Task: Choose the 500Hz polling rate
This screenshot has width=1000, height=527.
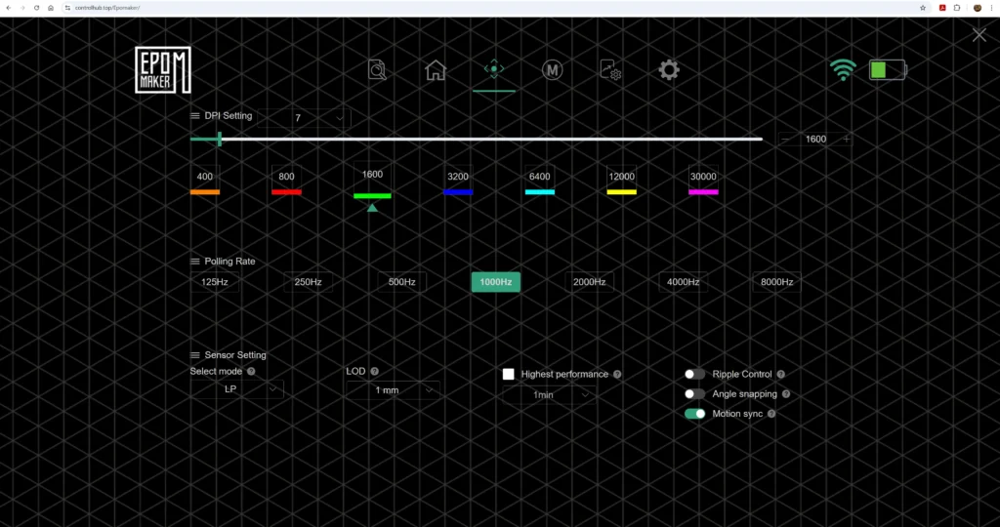Action: pyautogui.click(x=401, y=282)
